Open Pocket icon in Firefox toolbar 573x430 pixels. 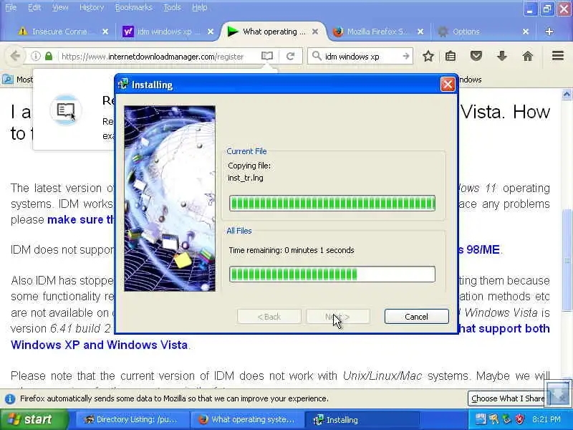coord(476,57)
